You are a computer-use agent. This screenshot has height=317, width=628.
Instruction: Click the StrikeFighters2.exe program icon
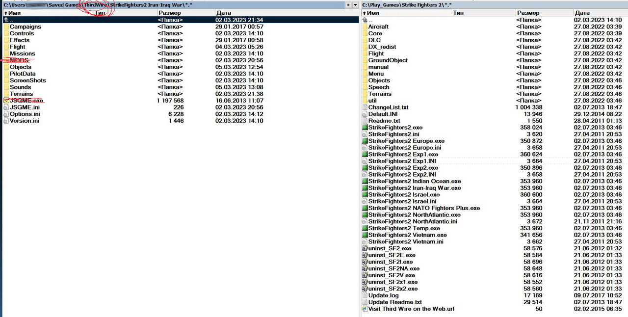(x=365, y=128)
